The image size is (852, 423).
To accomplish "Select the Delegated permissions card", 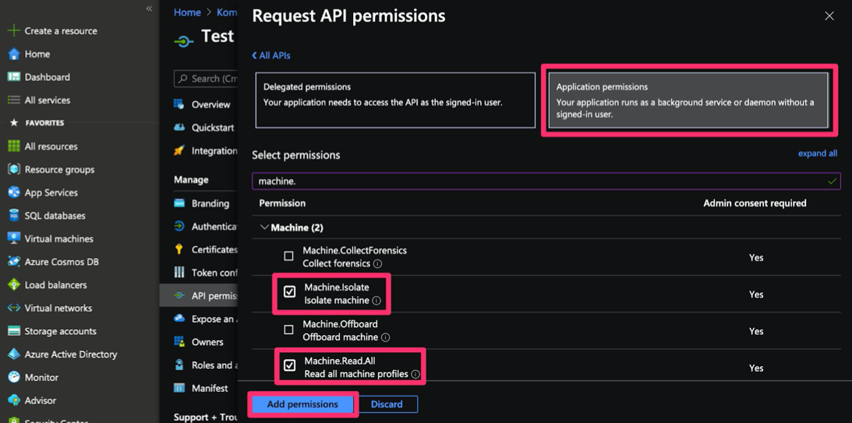I will pyautogui.click(x=395, y=100).
